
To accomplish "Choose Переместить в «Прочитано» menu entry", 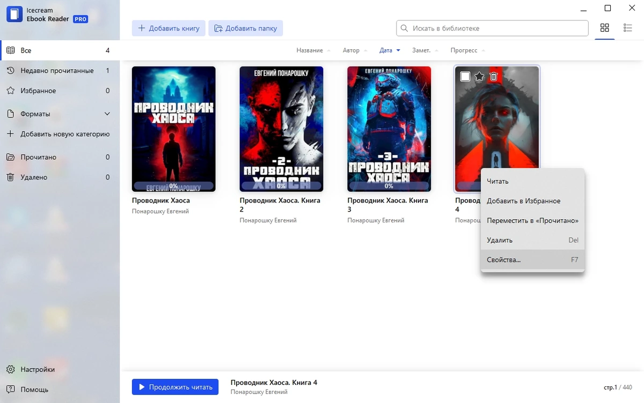I will (532, 220).
